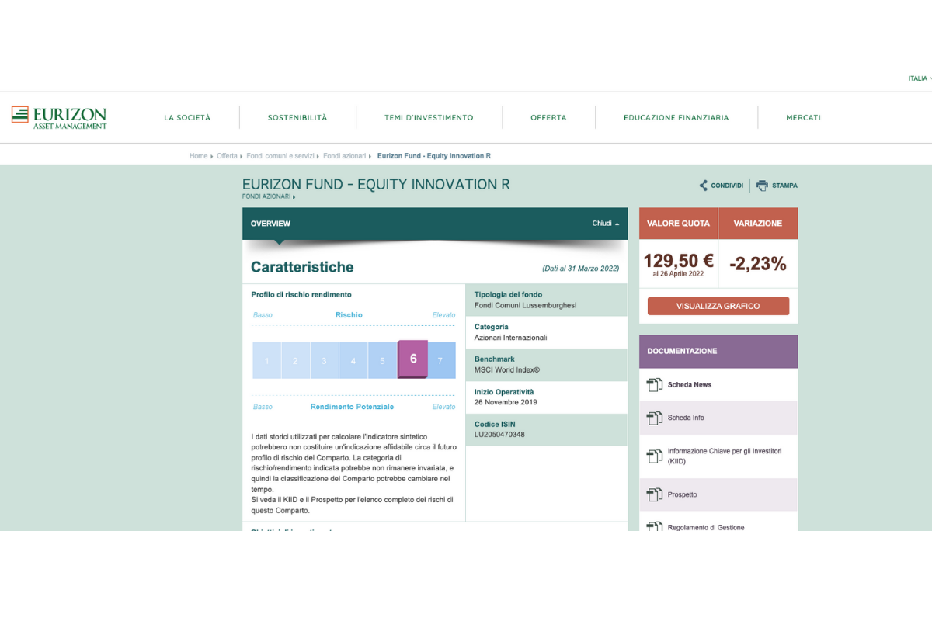Click the KIID document icon
932x621 pixels.
coord(654,456)
